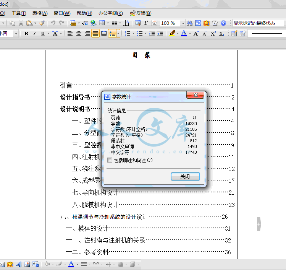Open the 办公空间(K) menu
Viewport: 286px width, 270px height.
[x=110, y=13]
